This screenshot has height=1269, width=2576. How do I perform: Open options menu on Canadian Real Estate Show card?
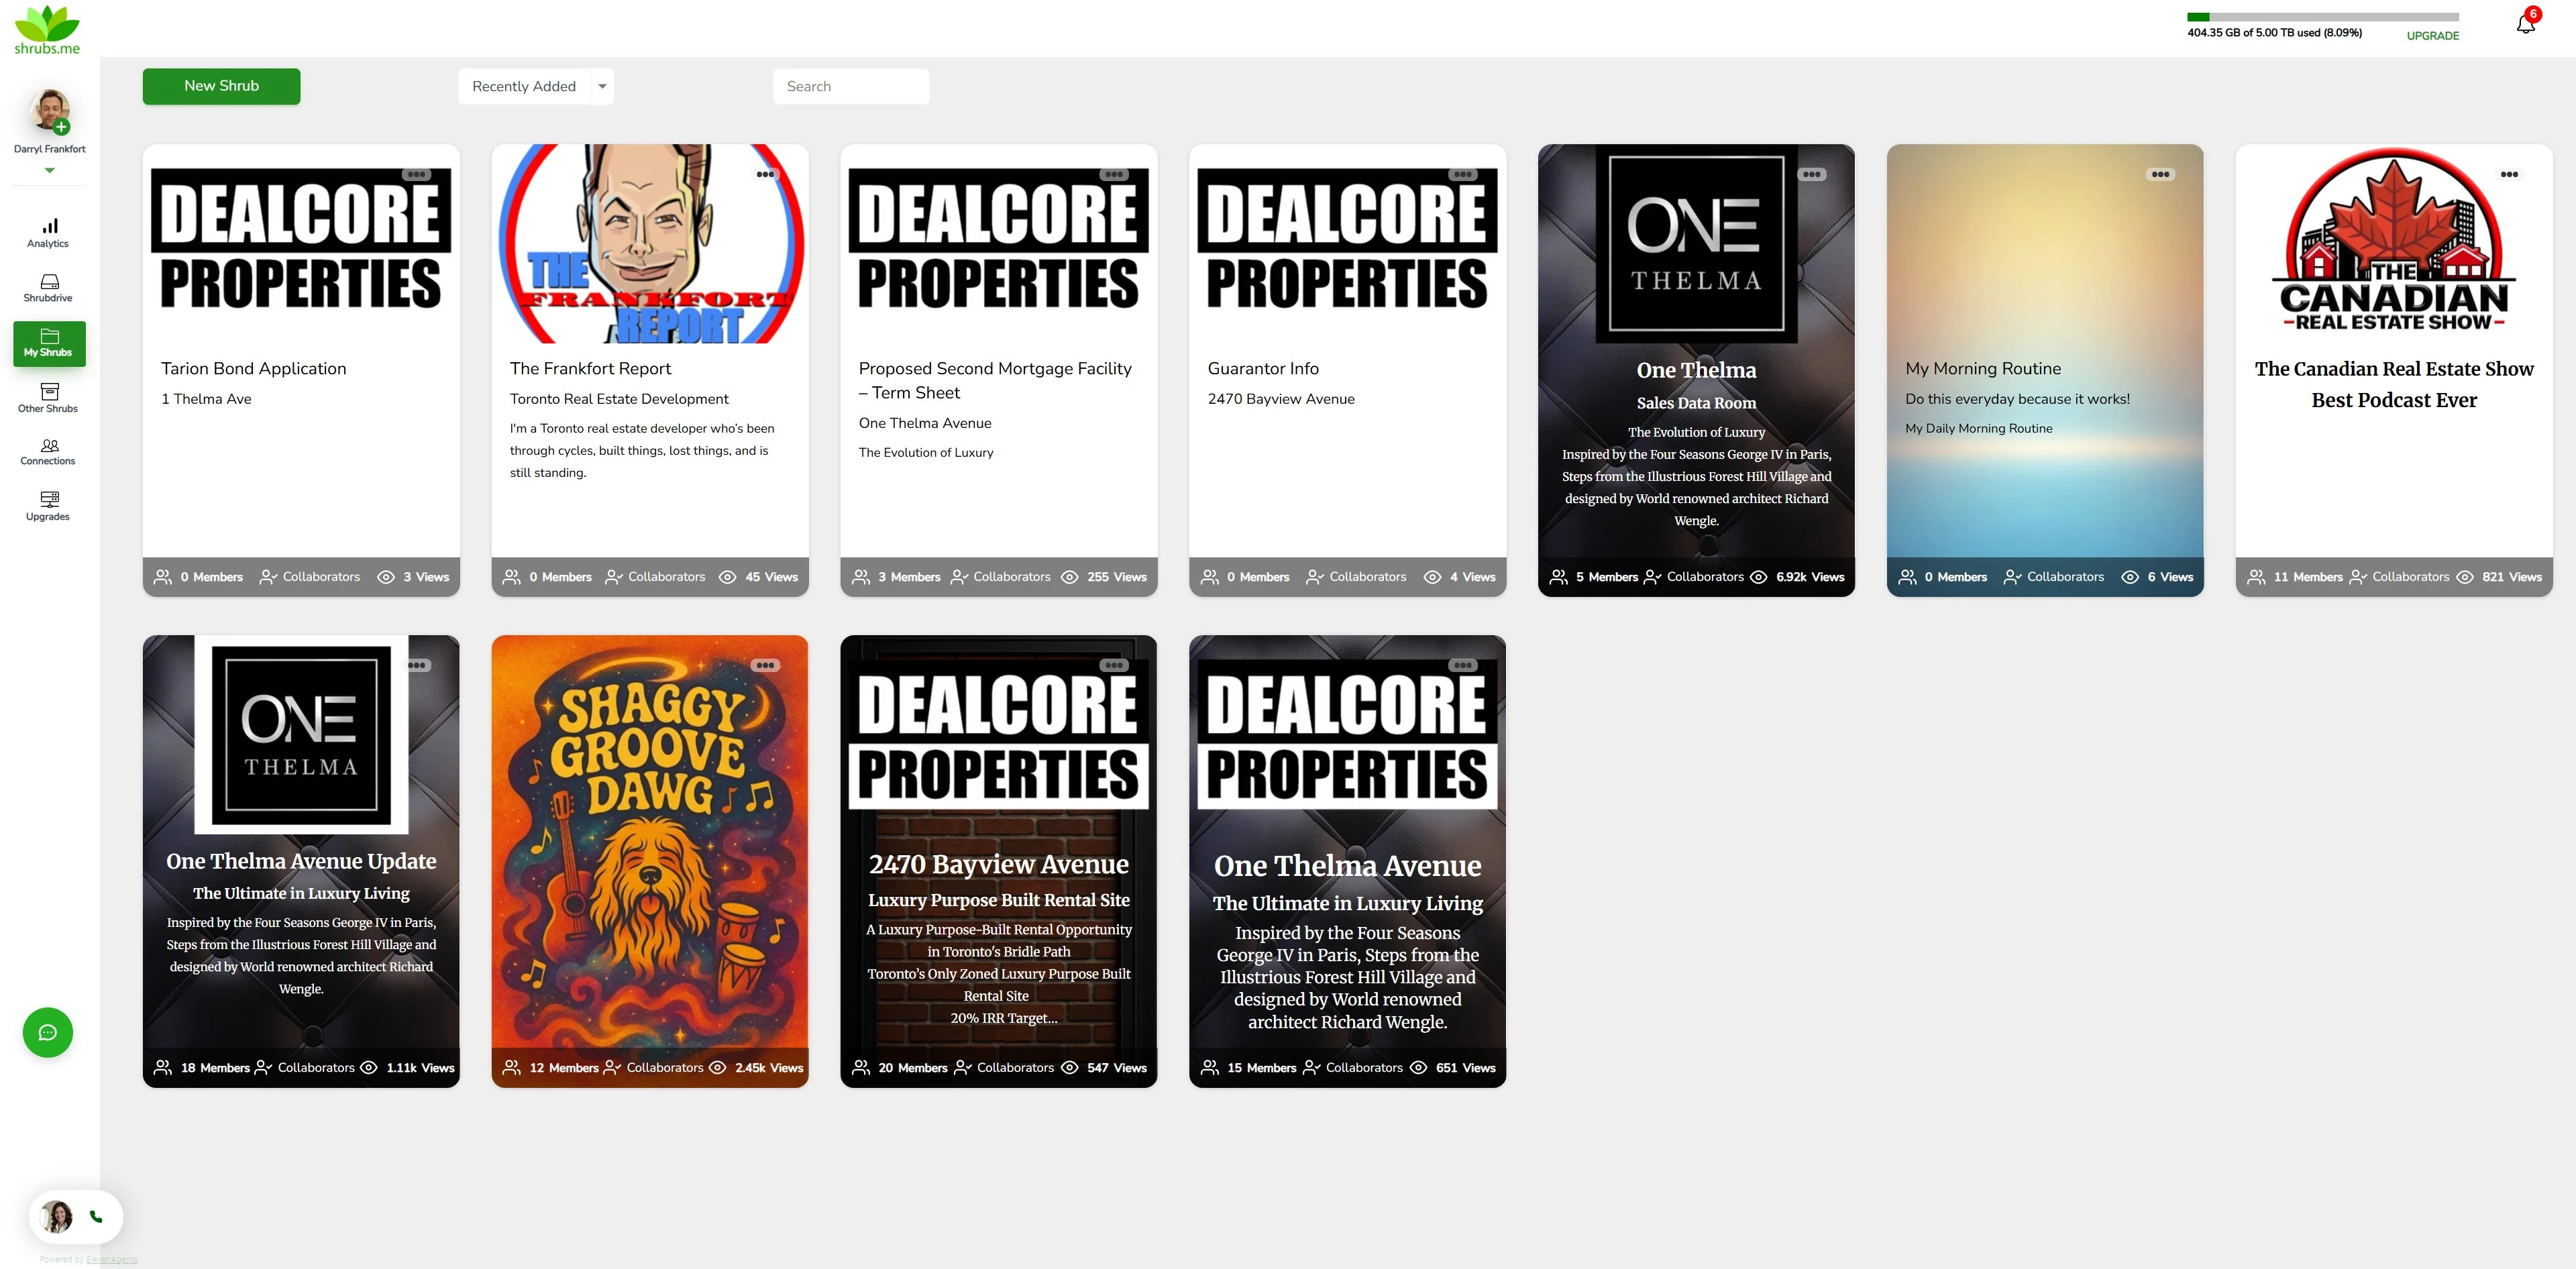(x=2510, y=174)
